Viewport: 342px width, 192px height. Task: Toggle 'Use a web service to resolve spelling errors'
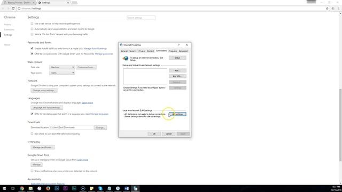click(x=32, y=23)
